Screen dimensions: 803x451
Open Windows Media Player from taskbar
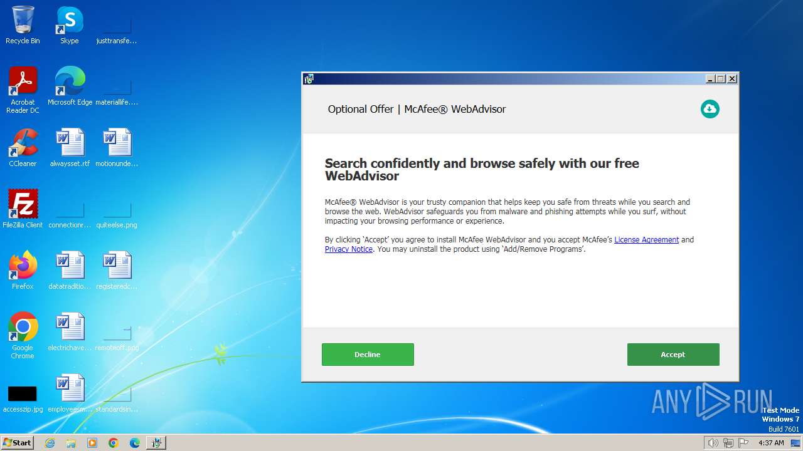pyautogui.click(x=92, y=443)
